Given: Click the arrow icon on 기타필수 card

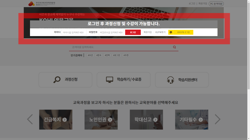Looking at the screenshot, I should point(201,119).
